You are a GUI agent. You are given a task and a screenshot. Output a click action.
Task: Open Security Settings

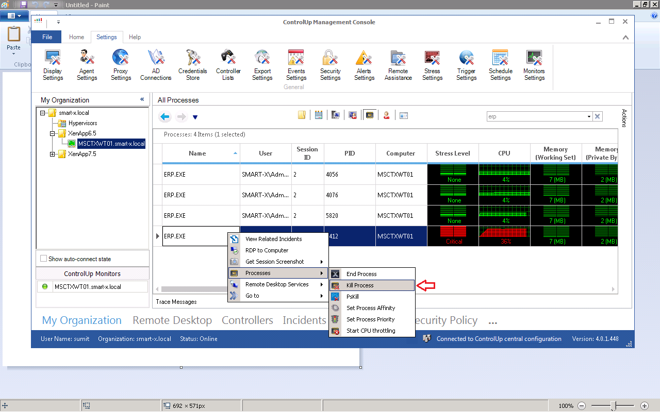(x=330, y=65)
